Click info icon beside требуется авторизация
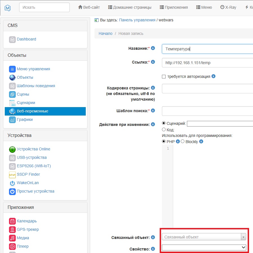The image size is (253, 253). coord(213,76)
